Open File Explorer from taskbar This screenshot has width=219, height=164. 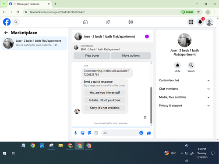coord(60,146)
